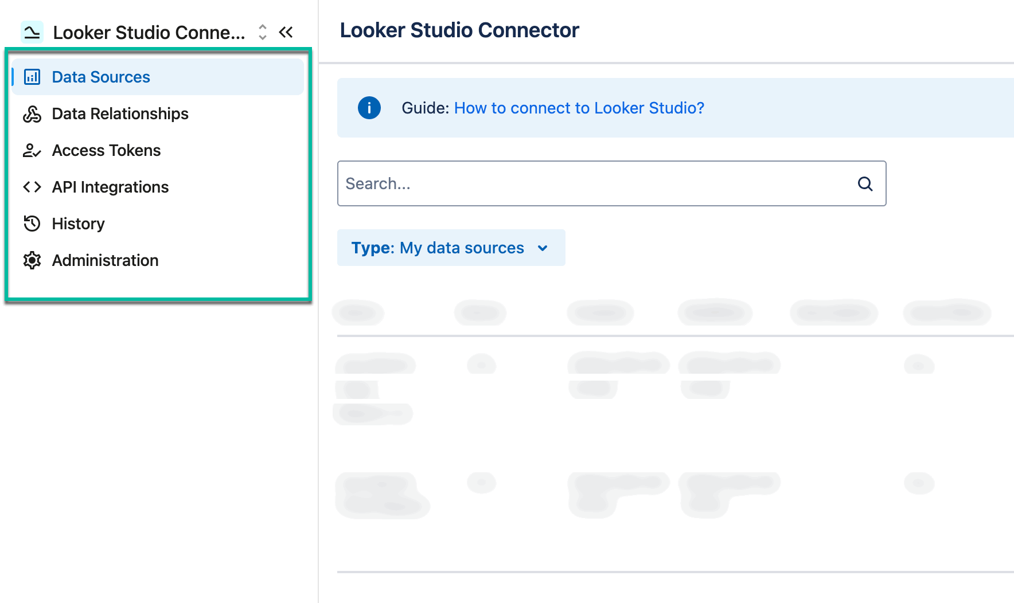This screenshot has height=603, width=1014.
Task: Click the info icon in the guide banner
Action: click(x=369, y=108)
